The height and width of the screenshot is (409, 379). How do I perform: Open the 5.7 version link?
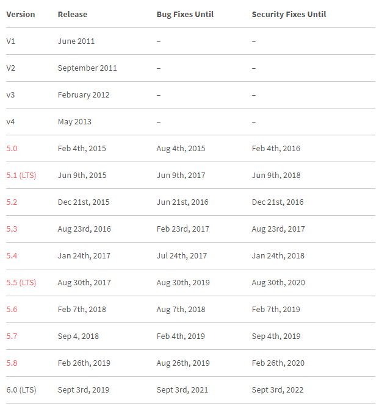12,336
